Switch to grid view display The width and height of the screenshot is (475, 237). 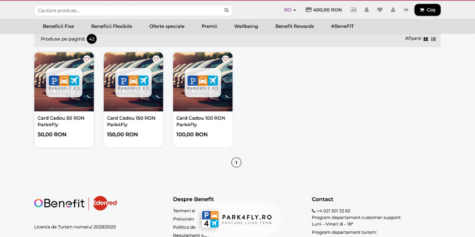click(x=426, y=39)
